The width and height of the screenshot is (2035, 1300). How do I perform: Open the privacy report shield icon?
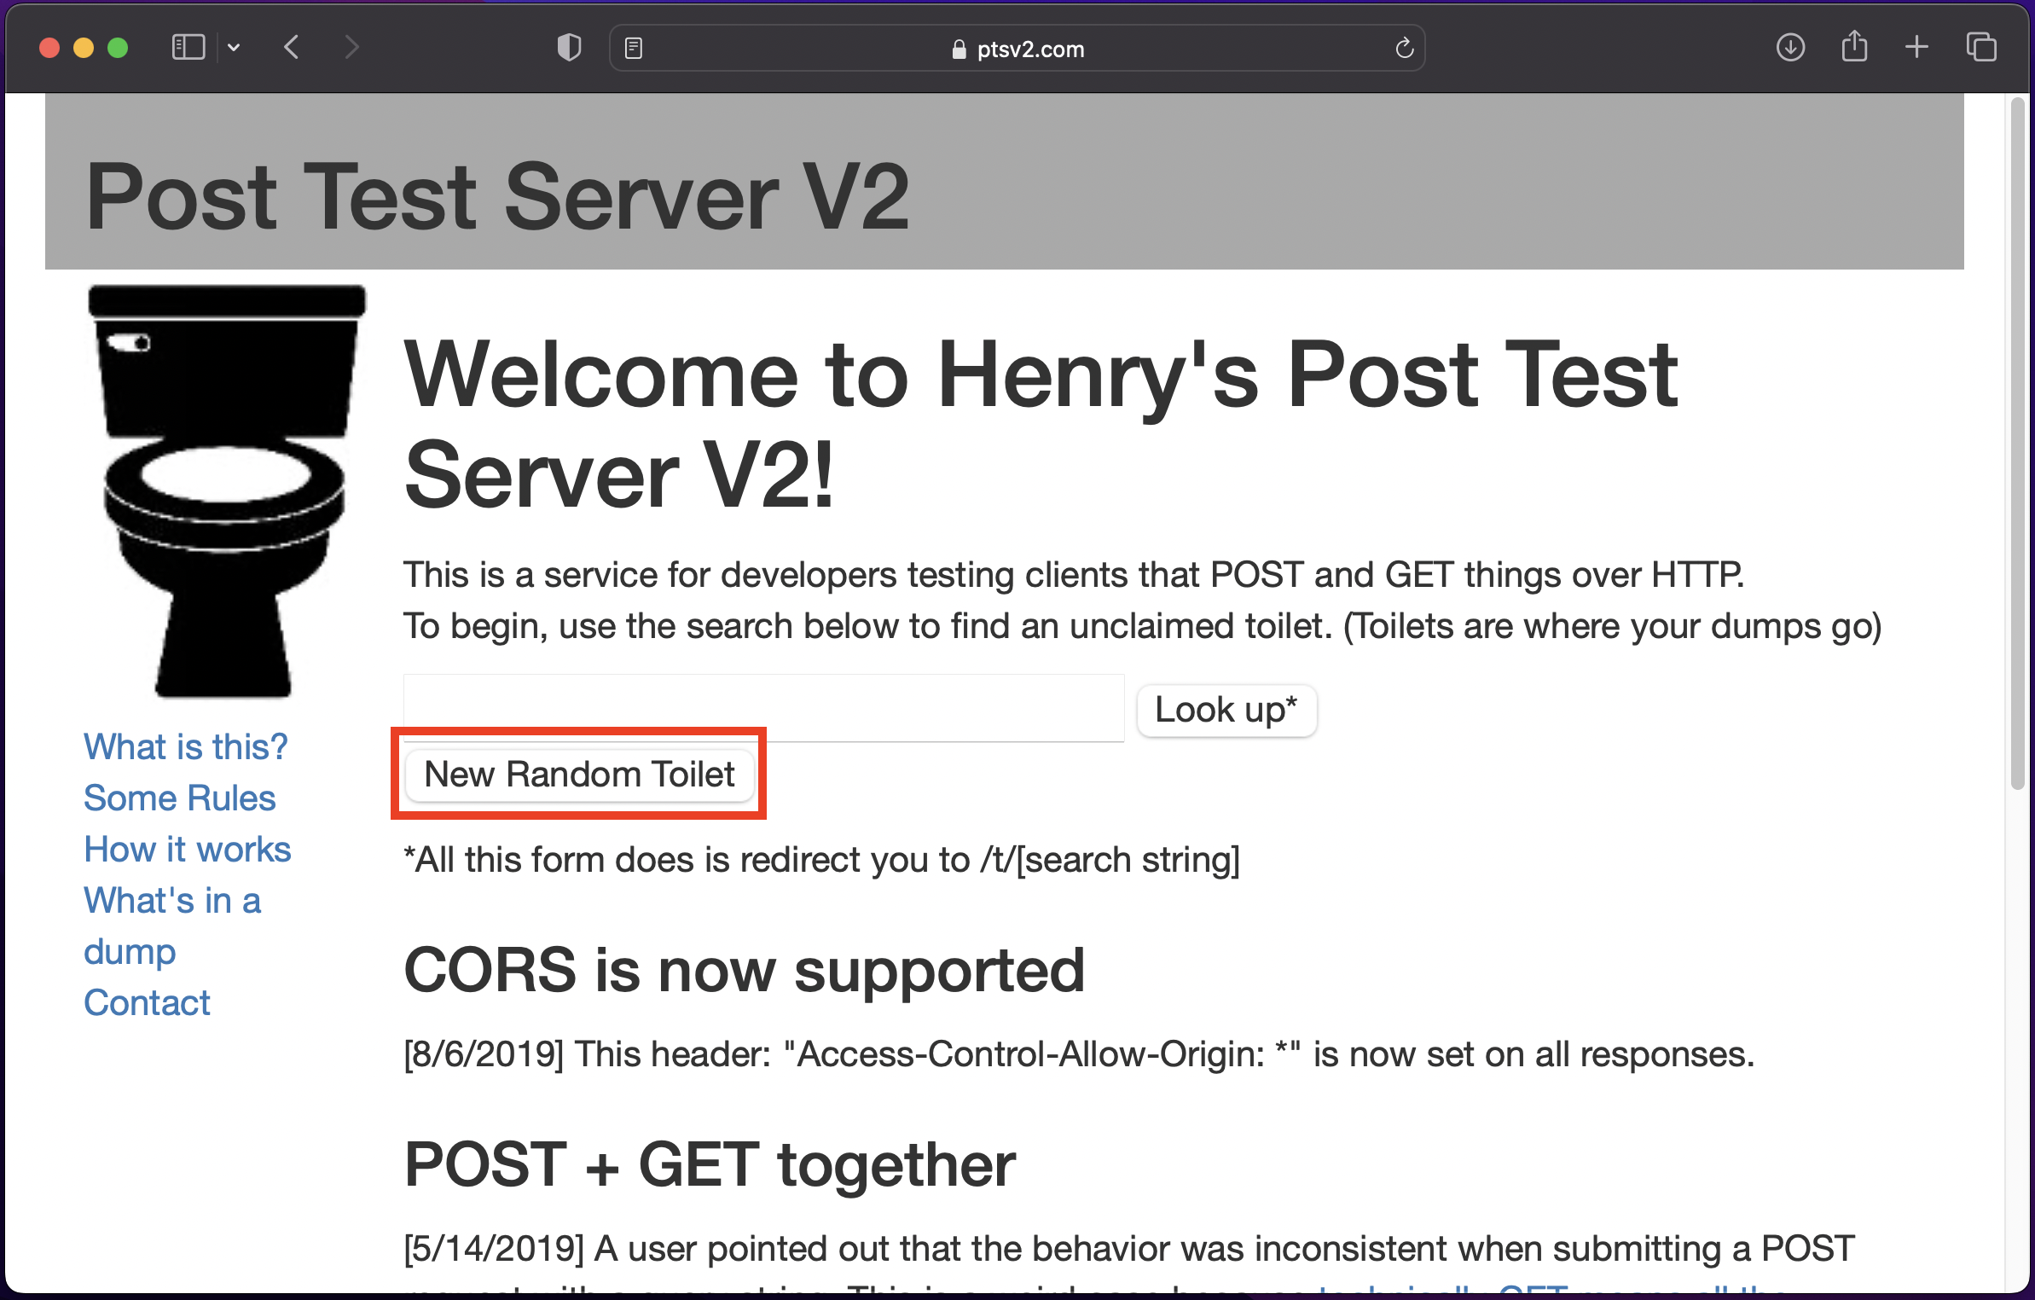pos(569,48)
